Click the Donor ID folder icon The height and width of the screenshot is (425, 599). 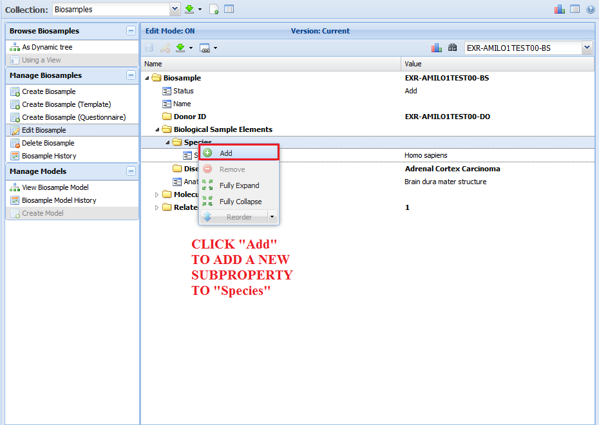pyautogui.click(x=166, y=117)
